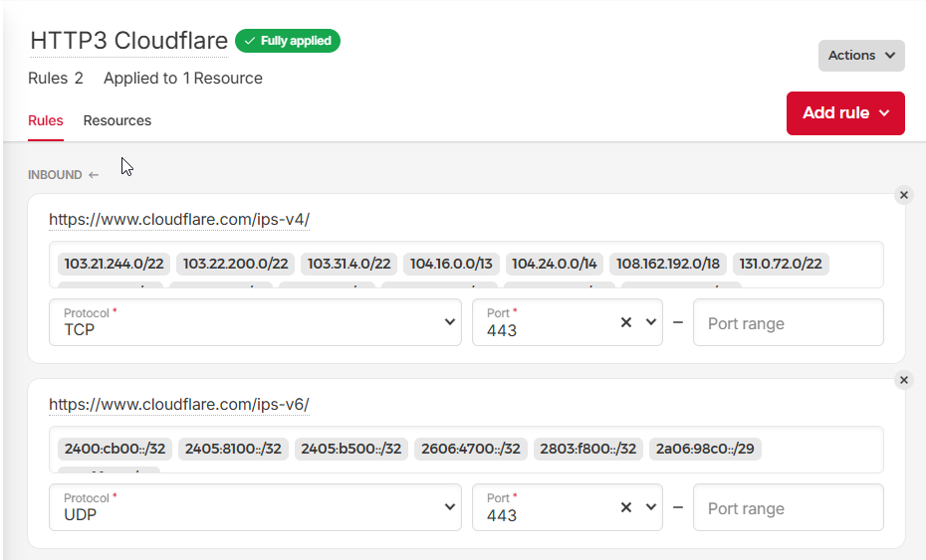The width and height of the screenshot is (926, 560).
Task: Expand the port dropdown chevron in TCP rule
Action: 651,322
